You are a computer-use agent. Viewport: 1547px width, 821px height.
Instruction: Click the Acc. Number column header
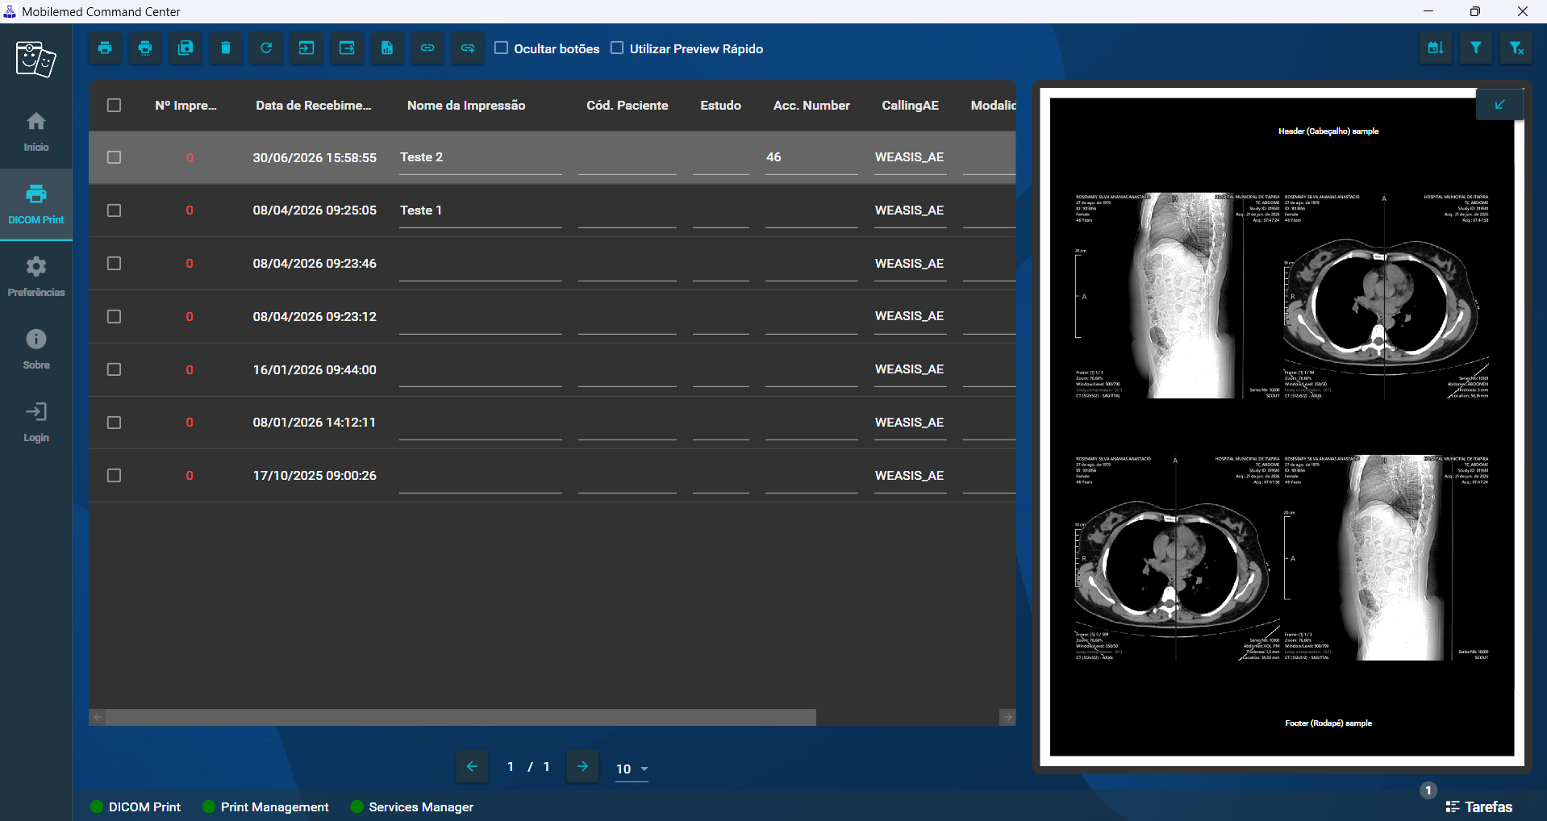pyautogui.click(x=811, y=105)
